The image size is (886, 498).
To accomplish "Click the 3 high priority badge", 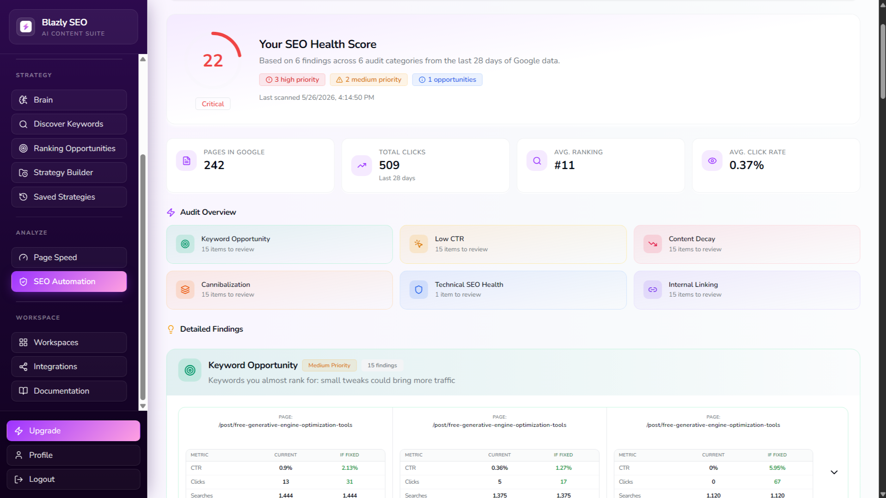I will pyautogui.click(x=292, y=79).
